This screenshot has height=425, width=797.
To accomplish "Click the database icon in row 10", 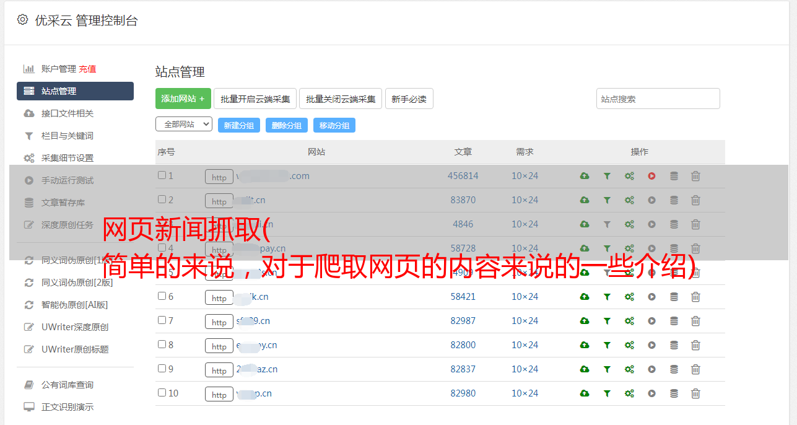I will pyautogui.click(x=674, y=393).
